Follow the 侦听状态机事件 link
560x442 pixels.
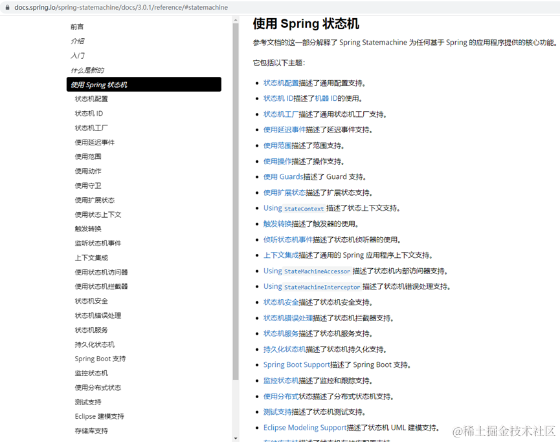click(x=288, y=240)
